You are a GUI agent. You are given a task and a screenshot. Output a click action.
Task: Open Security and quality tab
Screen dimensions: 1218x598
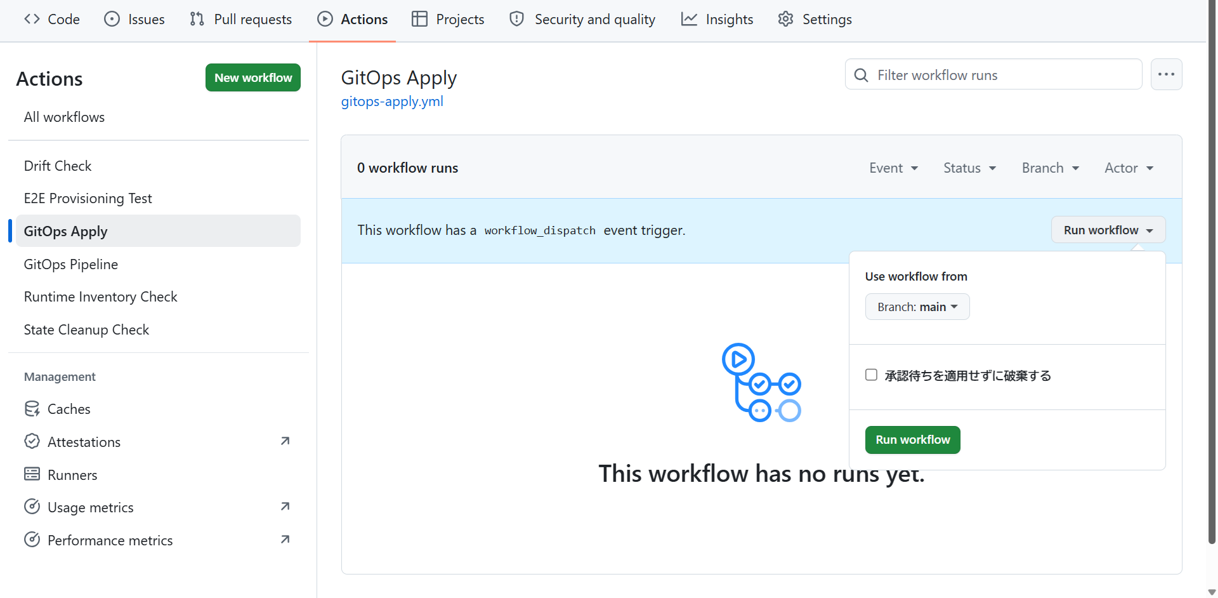coord(582,19)
